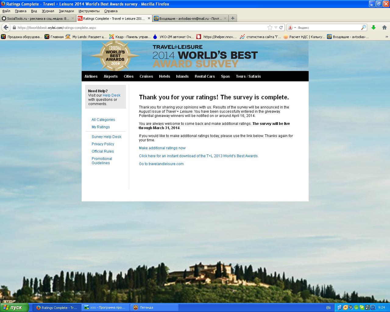Click the search magnifier in Yandex box
This screenshot has width=390, height=312.
[x=363, y=27]
